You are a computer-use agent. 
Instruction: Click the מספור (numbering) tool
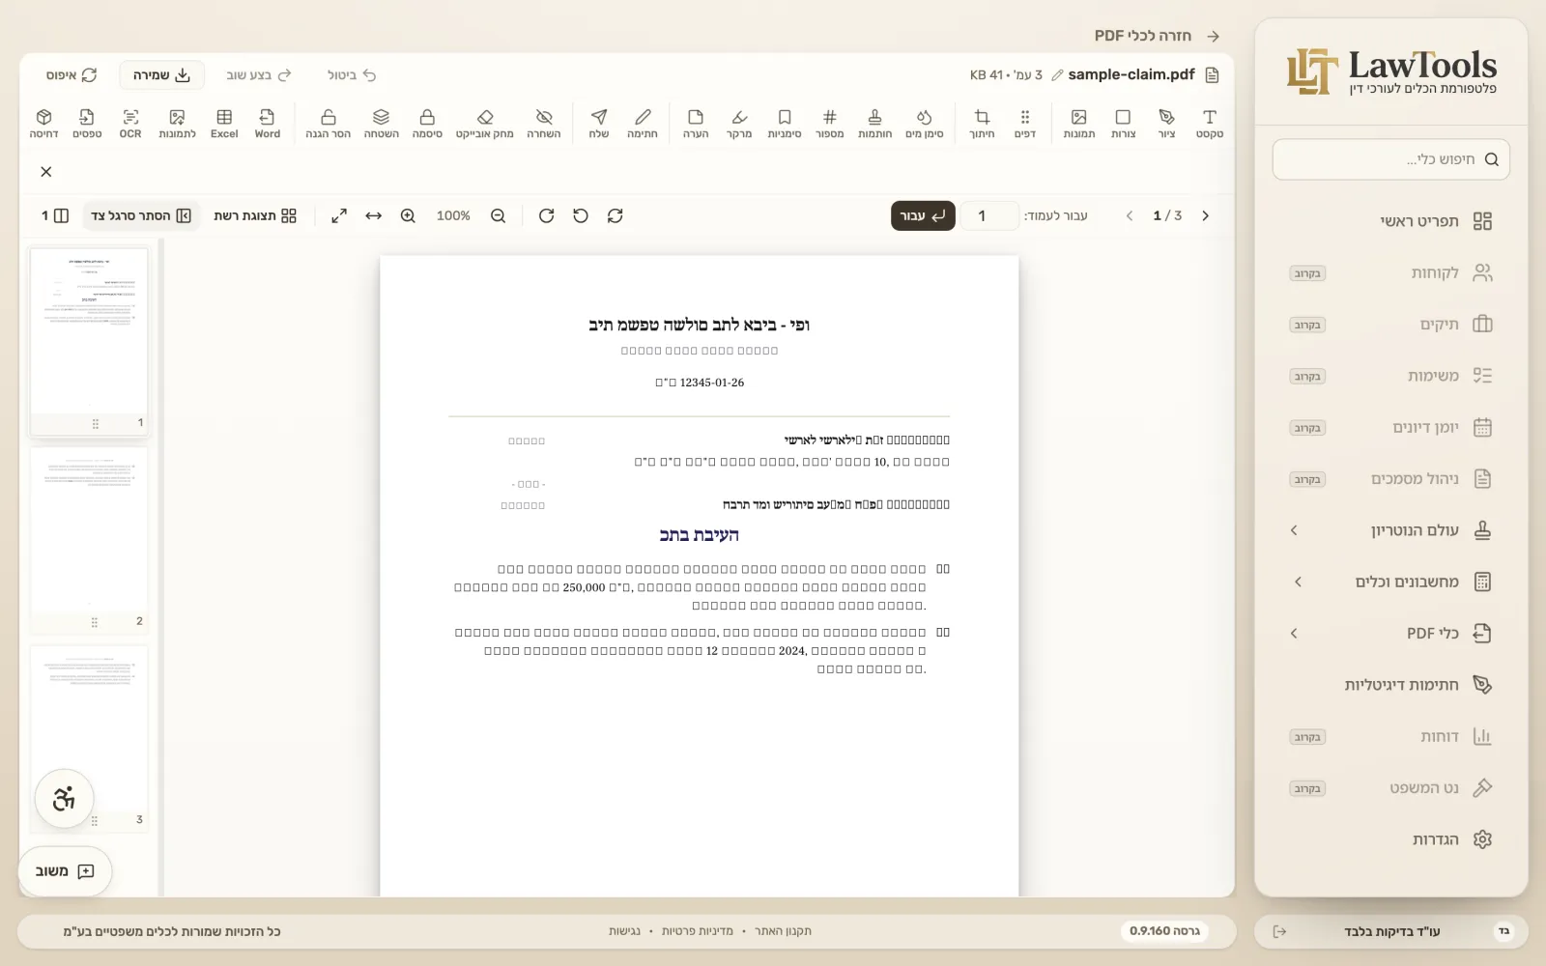tap(829, 124)
